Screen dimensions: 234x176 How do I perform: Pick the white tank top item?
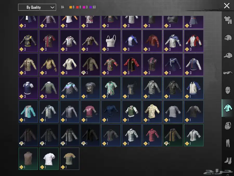click(111, 41)
